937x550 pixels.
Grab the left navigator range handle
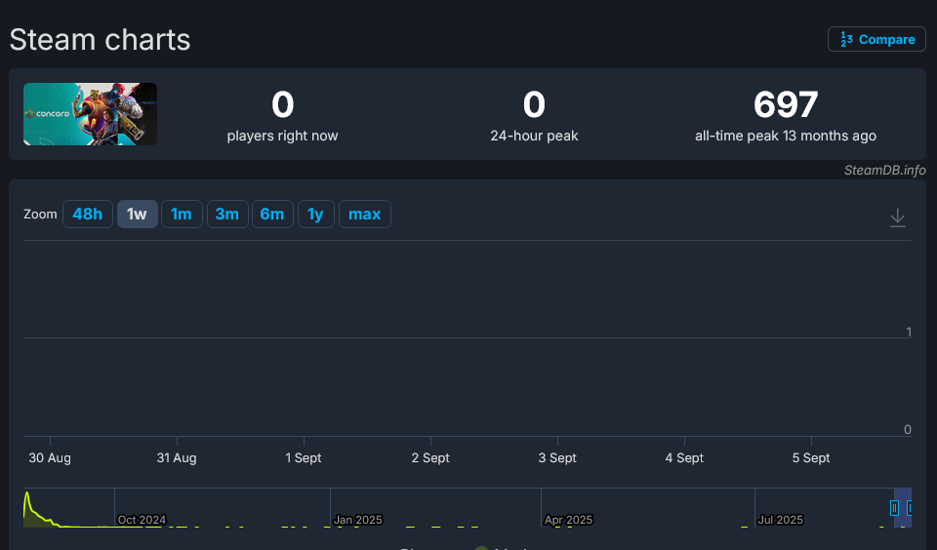point(894,508)
